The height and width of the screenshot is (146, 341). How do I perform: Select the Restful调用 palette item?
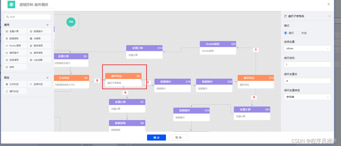(15, 46)
